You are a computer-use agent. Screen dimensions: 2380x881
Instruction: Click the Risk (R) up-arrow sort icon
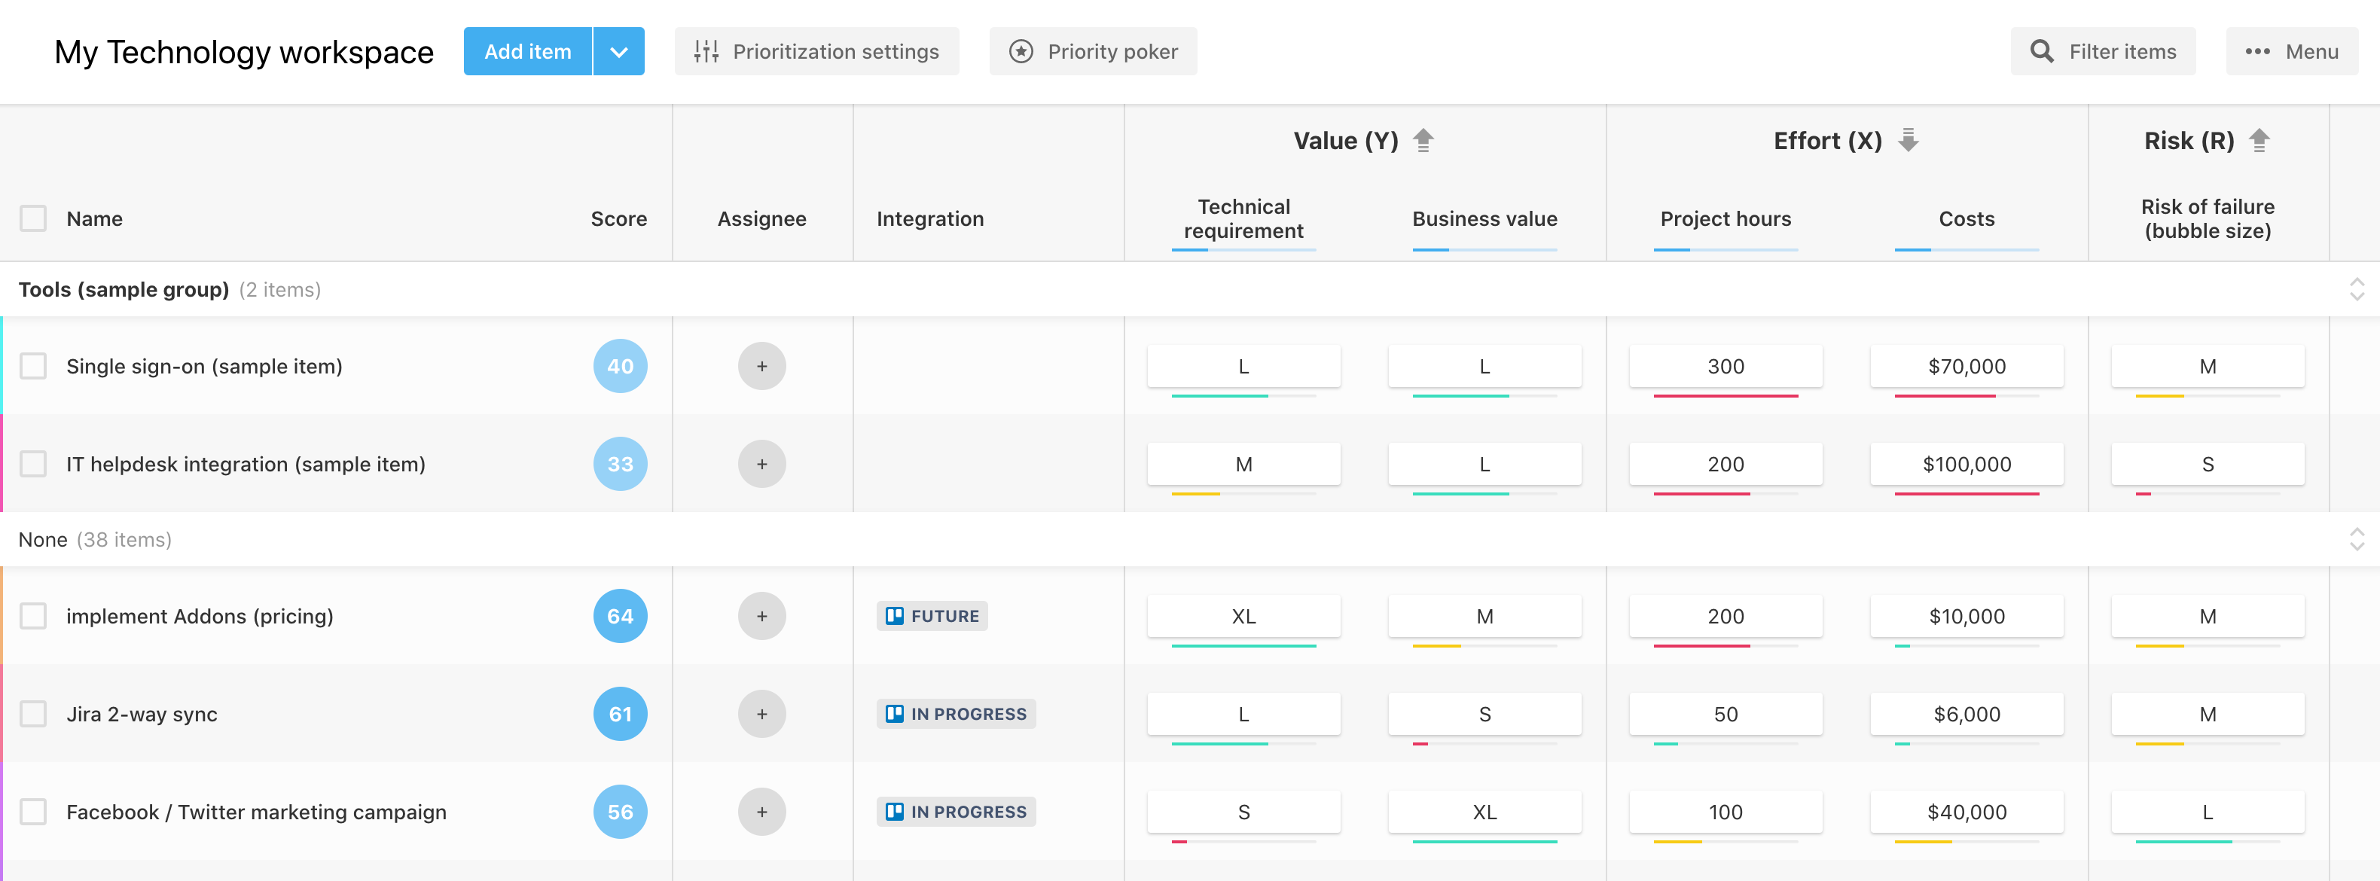click(2259, 140)
